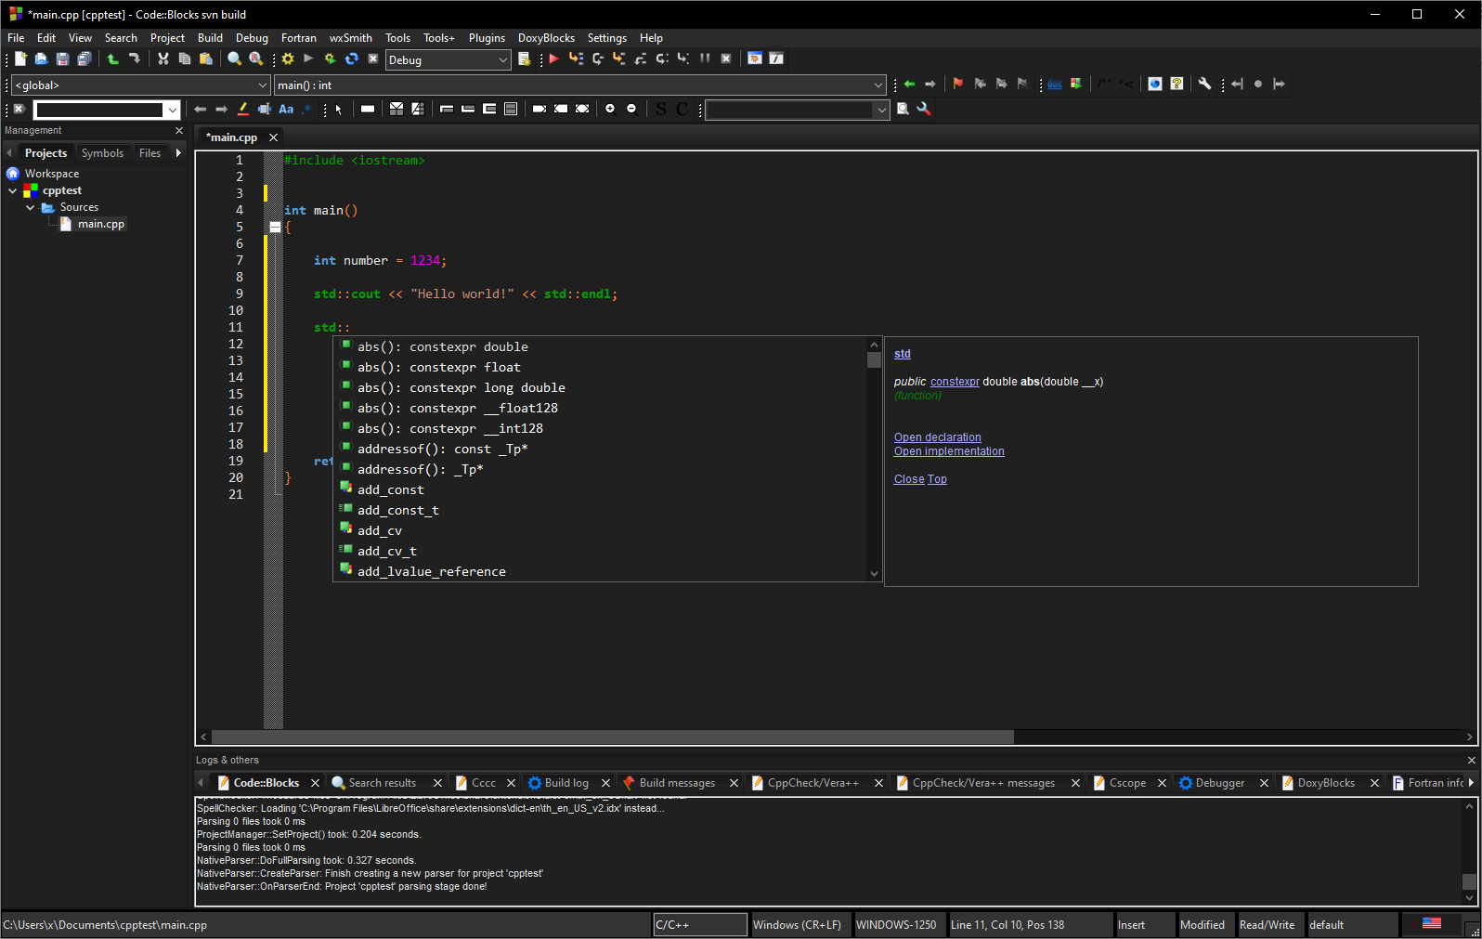Click the editor's horizontal scrollbar thumb
This screenshot has width=1482, height=939.
point(613,737)
